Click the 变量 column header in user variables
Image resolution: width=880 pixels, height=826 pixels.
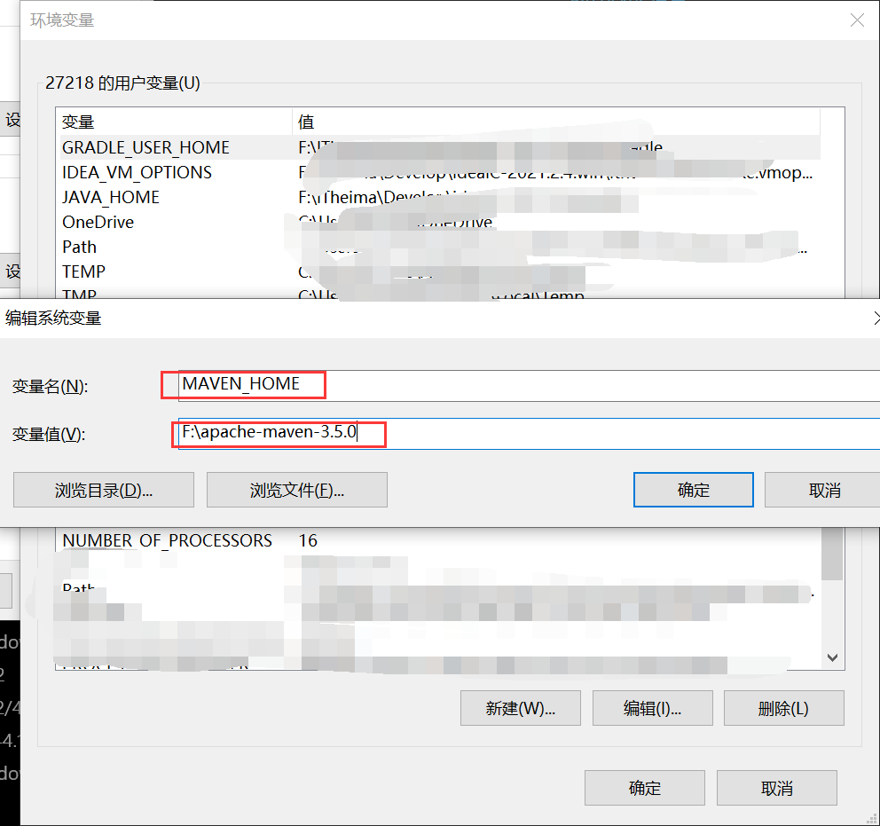pyautogui.click(x=175, y=122)
